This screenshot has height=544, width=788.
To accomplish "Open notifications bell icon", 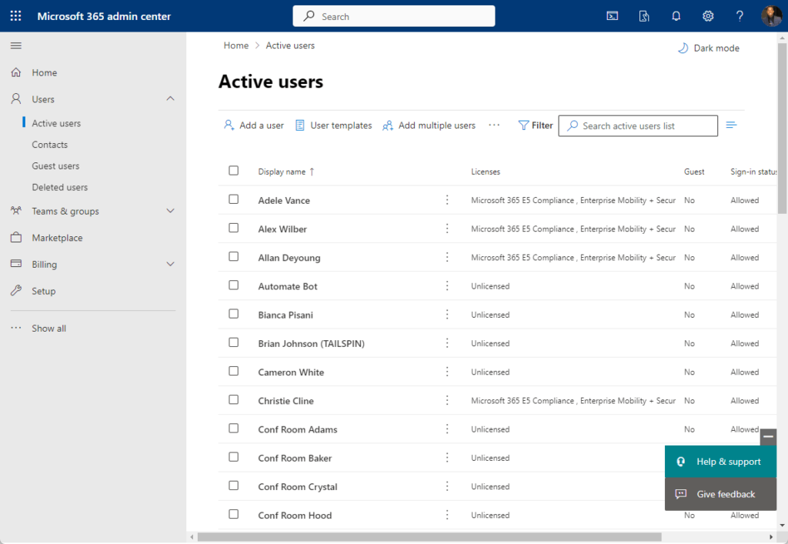I will click(676, 16).
